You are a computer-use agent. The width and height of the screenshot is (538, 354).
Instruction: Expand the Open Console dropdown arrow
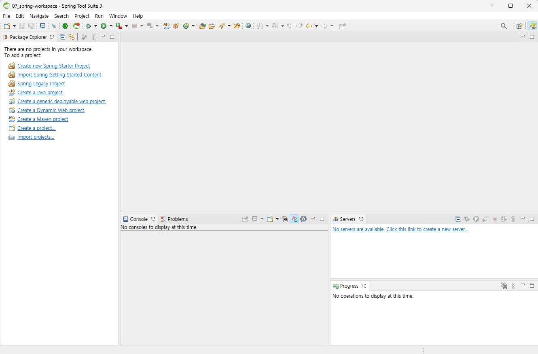pyautogui.click(x=277, y=219)
